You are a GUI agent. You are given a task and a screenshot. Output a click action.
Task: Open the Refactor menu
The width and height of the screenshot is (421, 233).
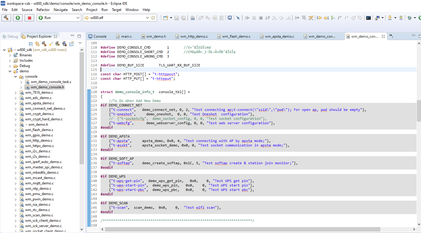click(43, 10)
